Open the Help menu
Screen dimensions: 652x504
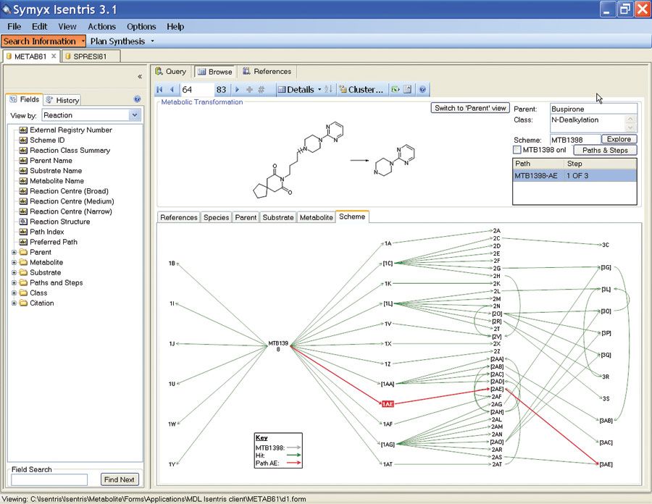(175, 27)
